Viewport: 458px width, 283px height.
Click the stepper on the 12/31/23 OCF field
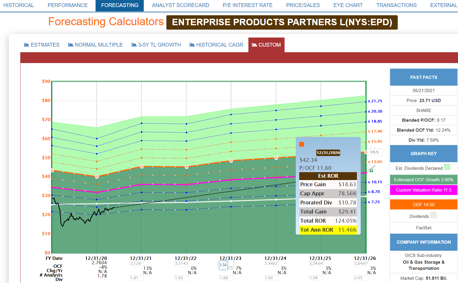[231, 265]
